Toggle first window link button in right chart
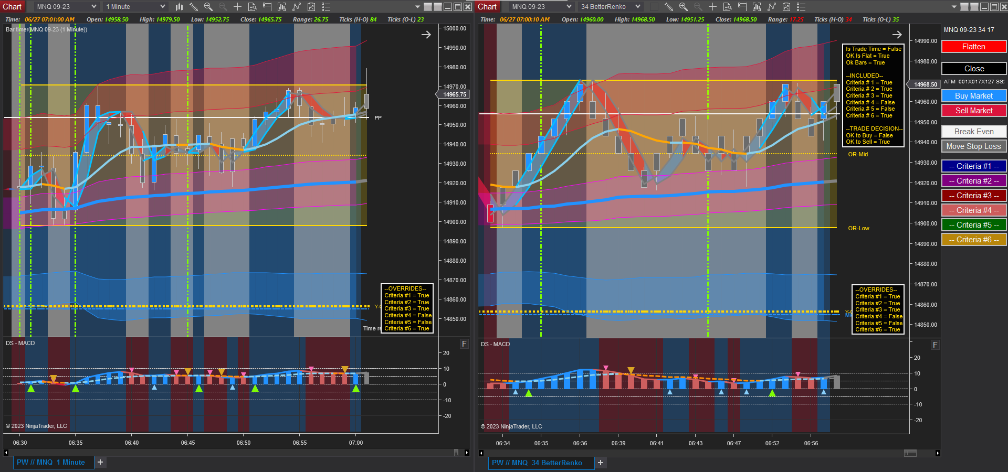Viewport: 1008px width, 472px height. point(964,7)
